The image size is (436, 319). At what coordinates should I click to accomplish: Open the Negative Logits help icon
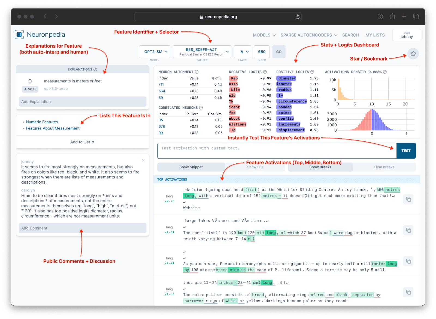coord(265,72)
